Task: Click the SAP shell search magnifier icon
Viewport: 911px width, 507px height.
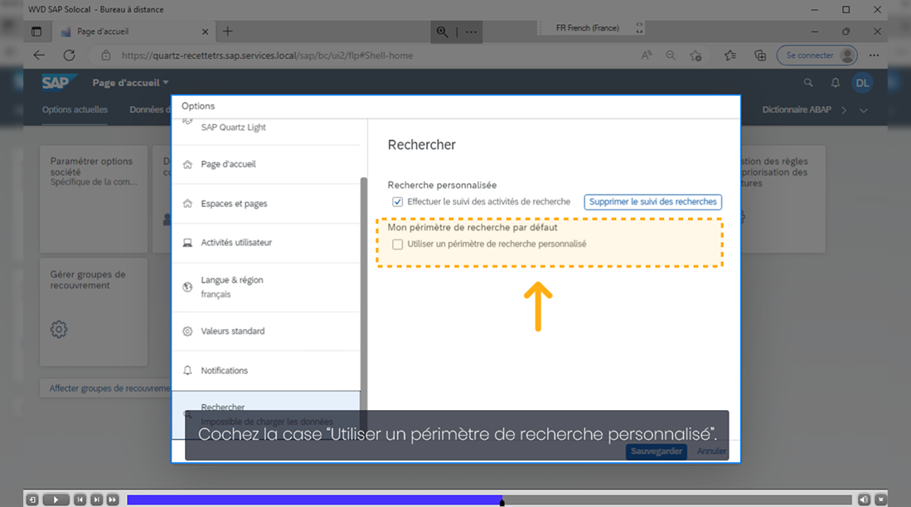Action: click(x=808, y=83)
